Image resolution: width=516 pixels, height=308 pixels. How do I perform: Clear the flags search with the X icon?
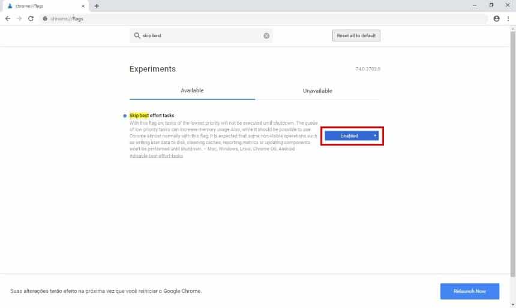coord(266,35)
